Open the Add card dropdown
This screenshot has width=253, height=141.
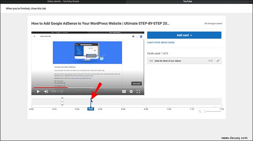[184, 35]
